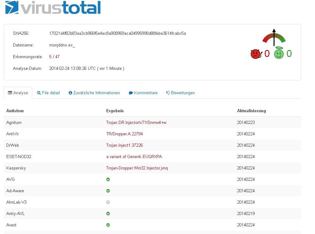Click the AVG antivirus name
Viewport: 315px width, 234px height.
point(10,179)
